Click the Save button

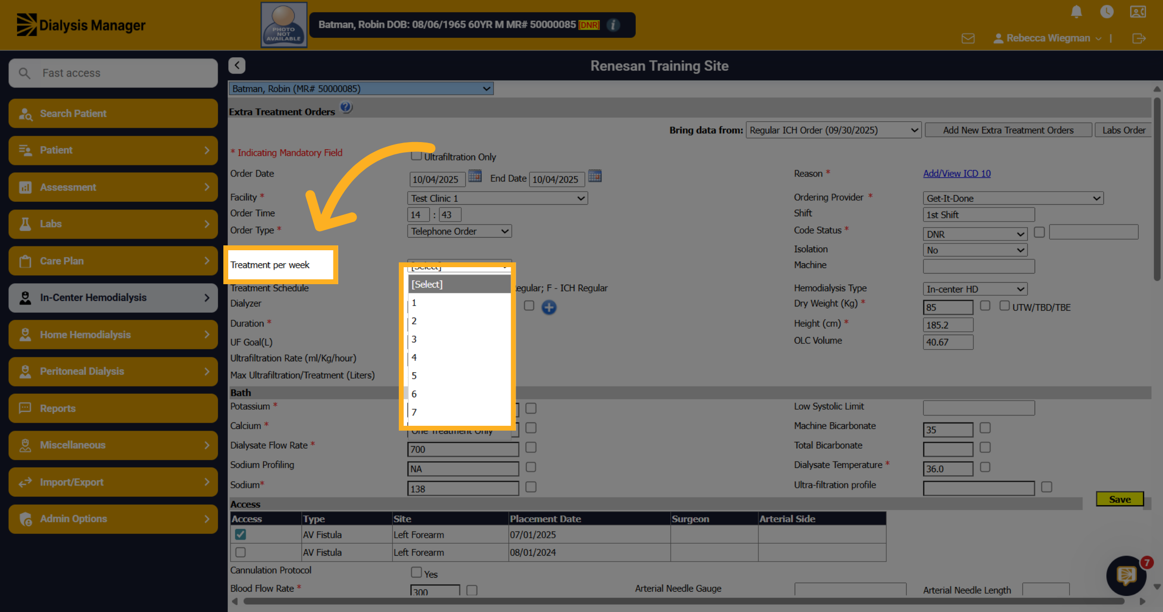[1119, 499]
